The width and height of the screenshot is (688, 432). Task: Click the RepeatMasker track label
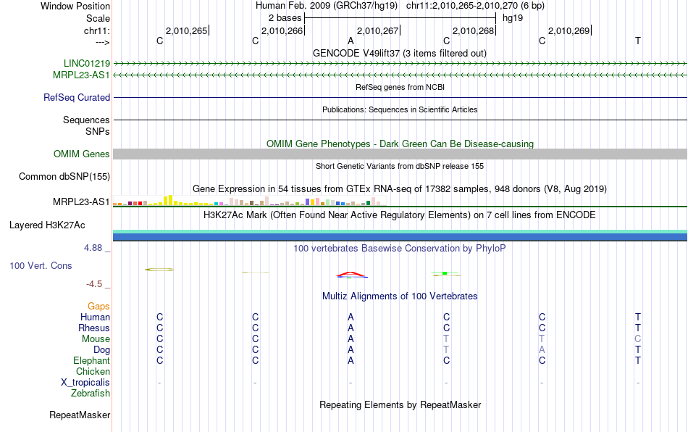coord(80,415)
